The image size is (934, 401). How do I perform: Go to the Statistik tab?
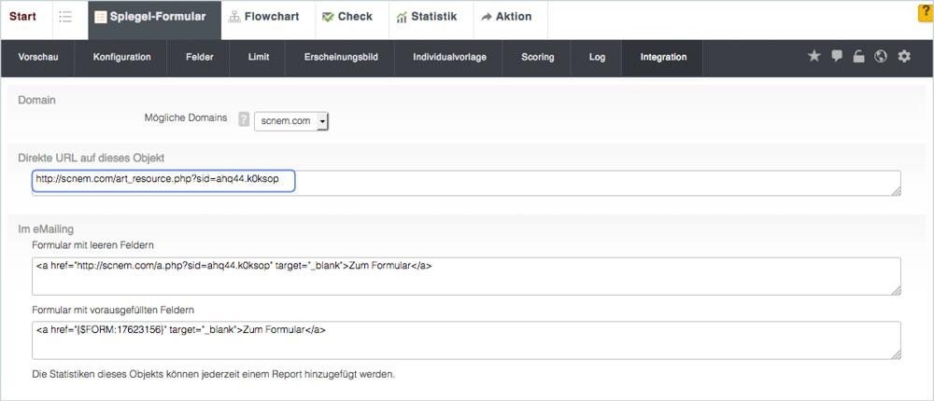[x=425, y=17]
